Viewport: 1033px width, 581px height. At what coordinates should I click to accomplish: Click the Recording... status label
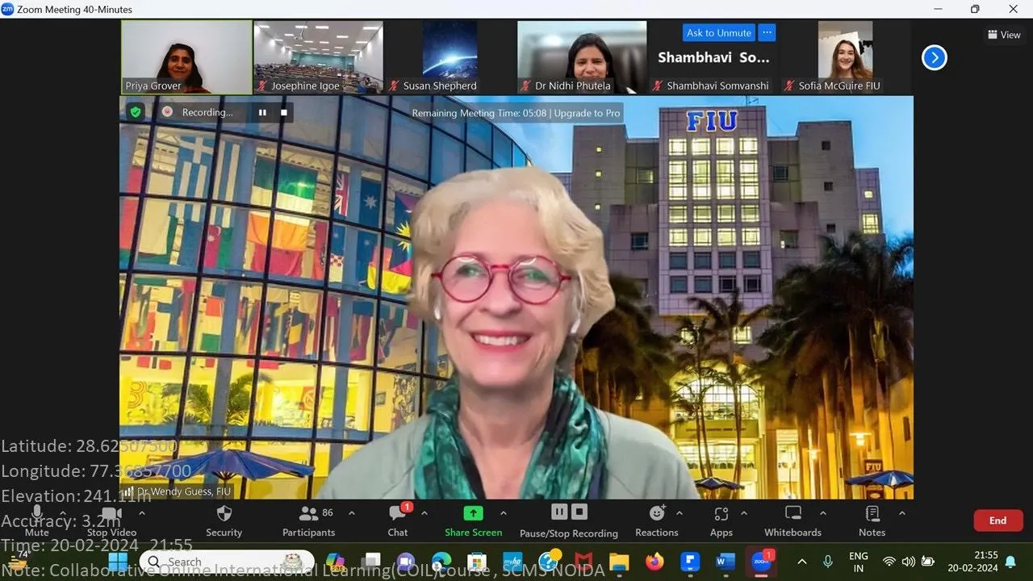[x=207, y=113]
